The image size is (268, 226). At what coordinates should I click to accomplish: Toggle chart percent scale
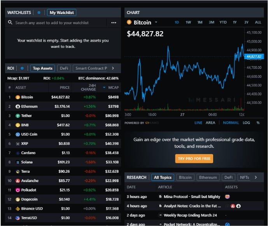[258, 123]
